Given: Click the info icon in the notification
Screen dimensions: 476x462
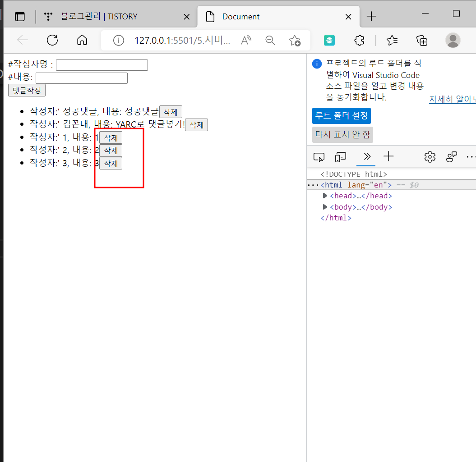Looking at the screenshot, I should tap(317, 64).
